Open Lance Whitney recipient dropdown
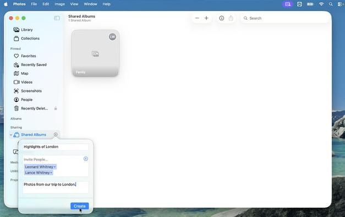345x217 pixels. [51, 173]
